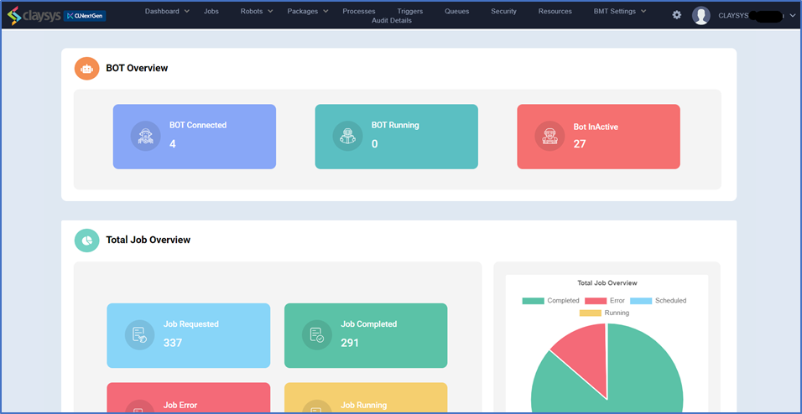The width and height of the screenshot is (802, 414).
Task: Click the value 4 under BOT Connected
Action: [x=172, y=144]
